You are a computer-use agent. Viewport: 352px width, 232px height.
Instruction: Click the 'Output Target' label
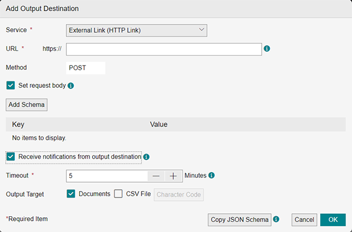pyautogui.click(x=25, y=194)
